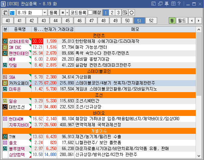
Task: Select the 조선 group header row
Action: pos(99,95)
